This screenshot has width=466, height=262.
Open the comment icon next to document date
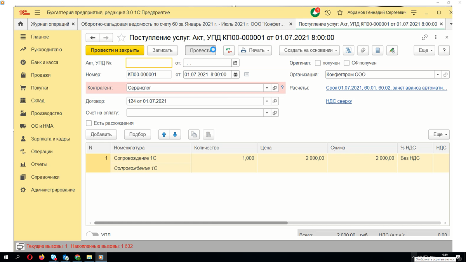(x=247, y=75)
